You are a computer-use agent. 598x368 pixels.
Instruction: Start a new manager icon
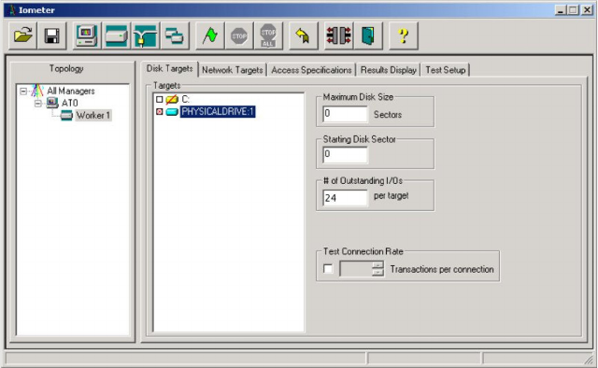pyautogui.click(x=87, y=35)
